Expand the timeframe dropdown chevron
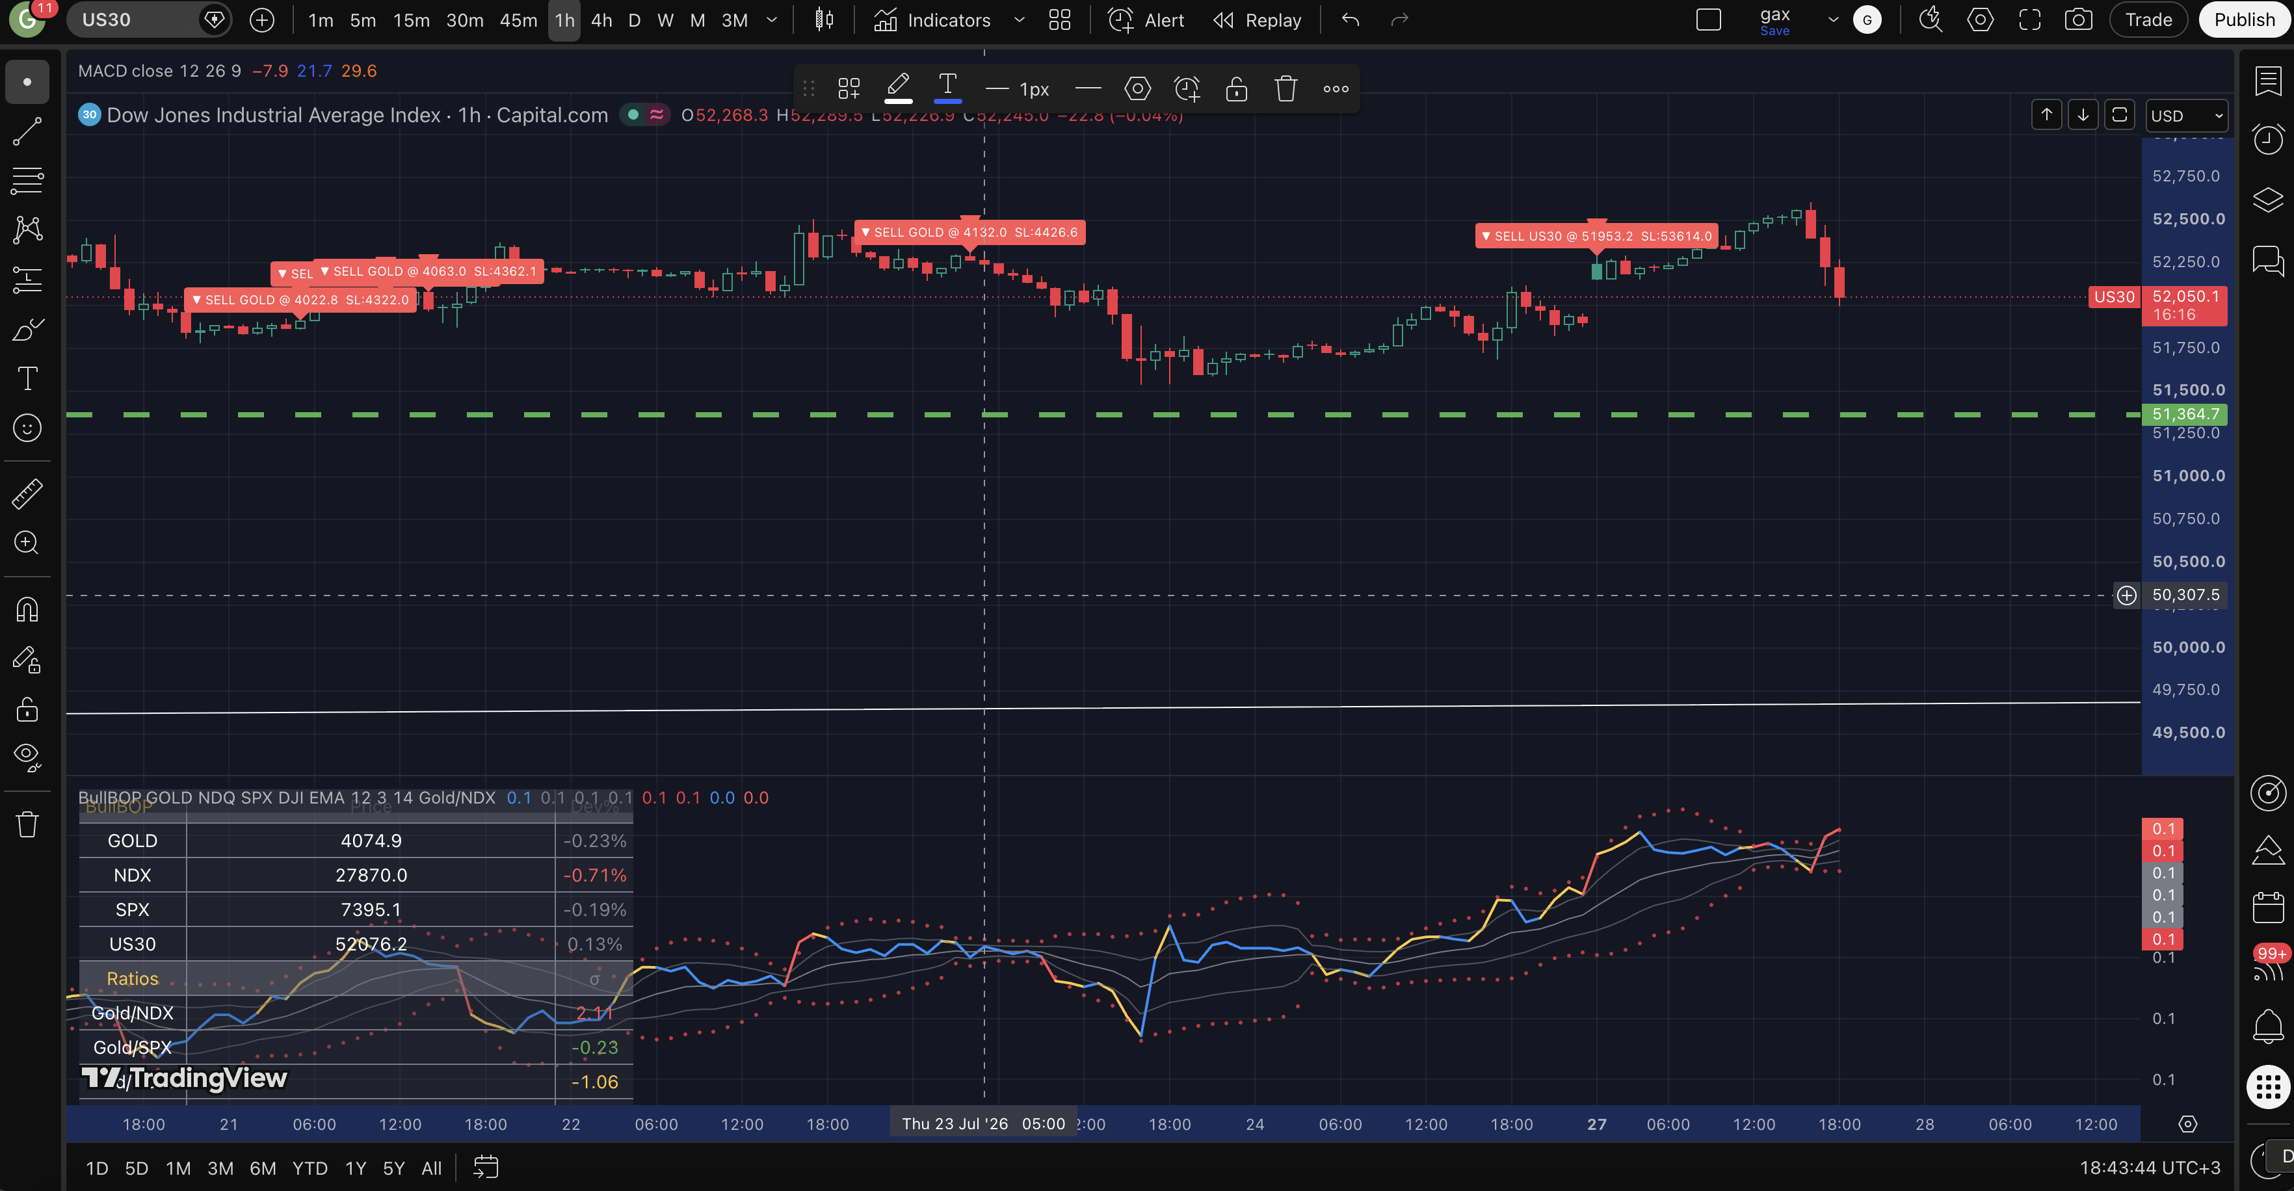This screenshot has height=1191, width=2294. click(x=772, y=20)
